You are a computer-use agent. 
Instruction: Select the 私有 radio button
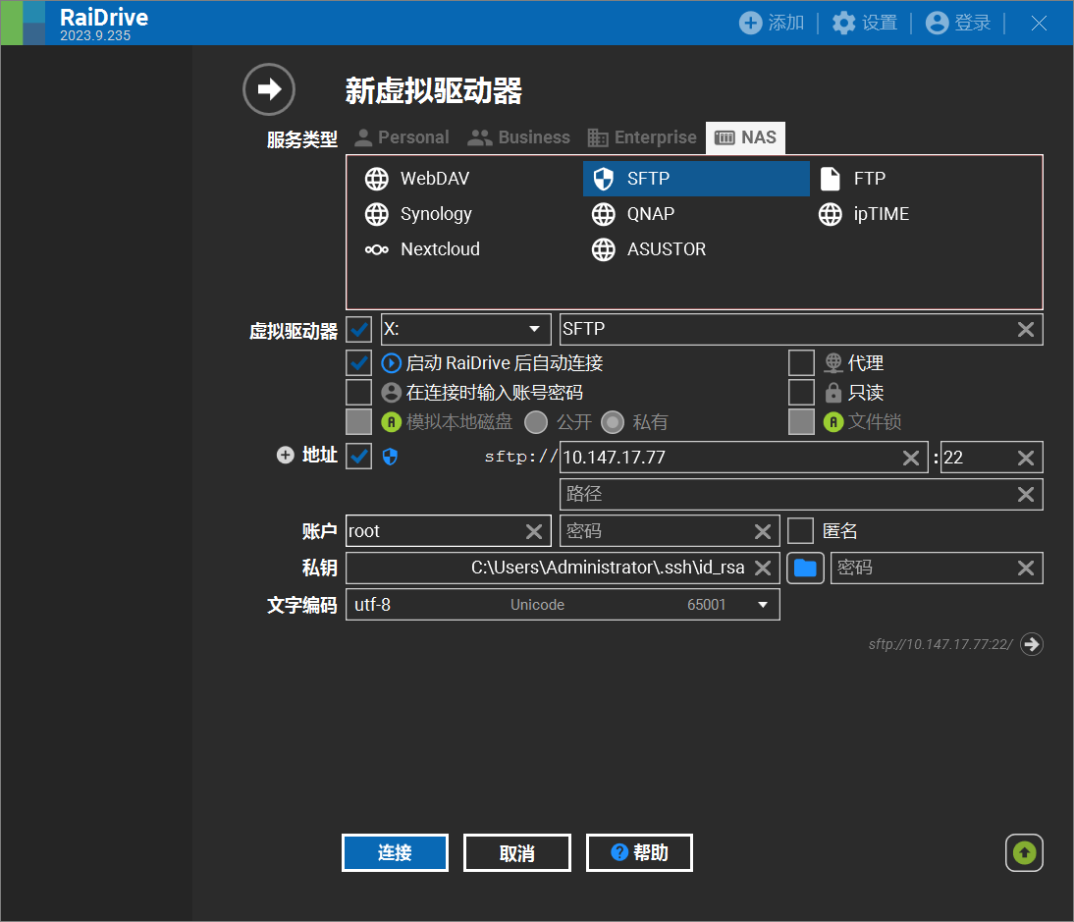point(613,422)
